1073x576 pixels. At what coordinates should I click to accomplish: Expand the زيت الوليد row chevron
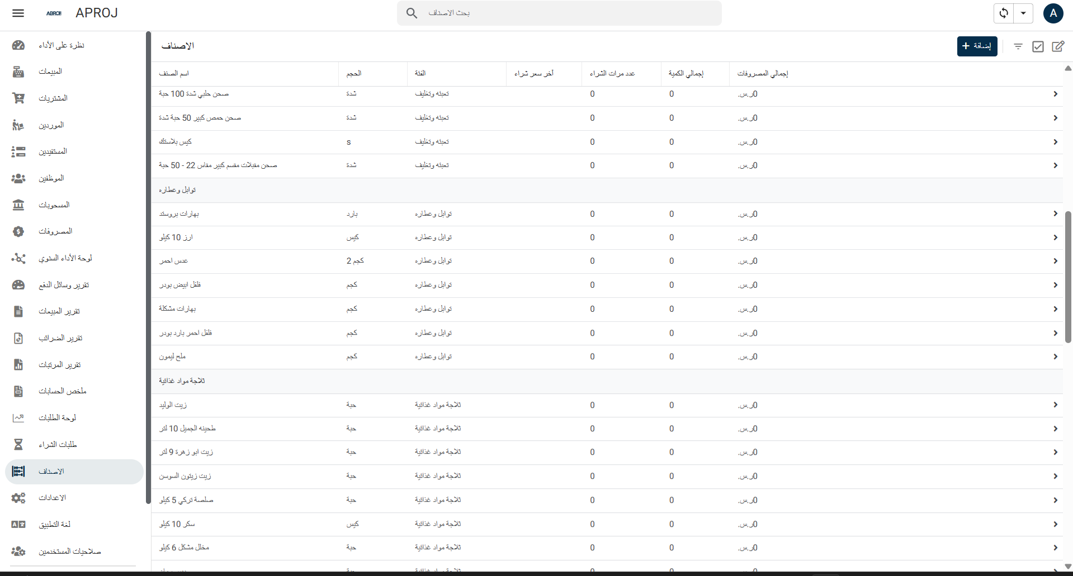[1055, 405]
